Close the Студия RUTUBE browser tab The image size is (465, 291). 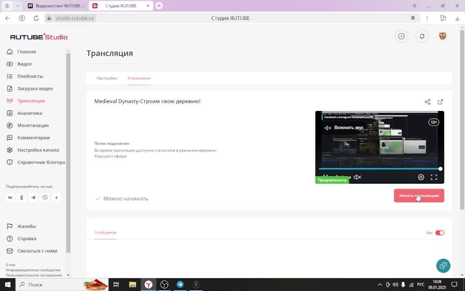148,5
